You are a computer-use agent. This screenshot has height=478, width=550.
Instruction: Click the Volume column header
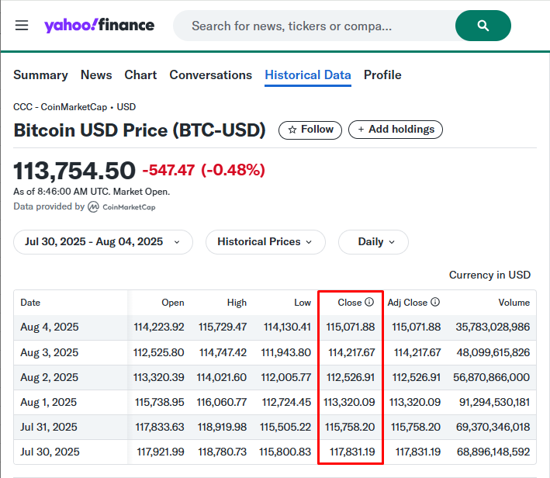click(514, 303)
